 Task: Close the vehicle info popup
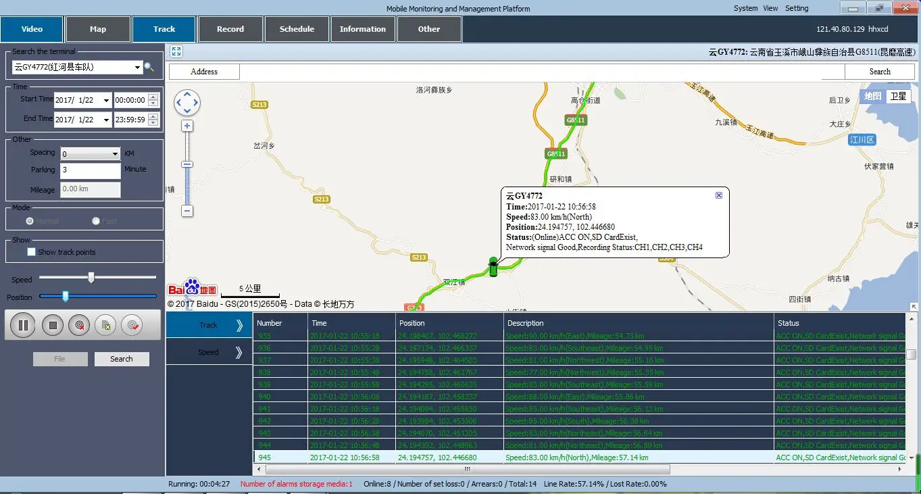(719, 195)
